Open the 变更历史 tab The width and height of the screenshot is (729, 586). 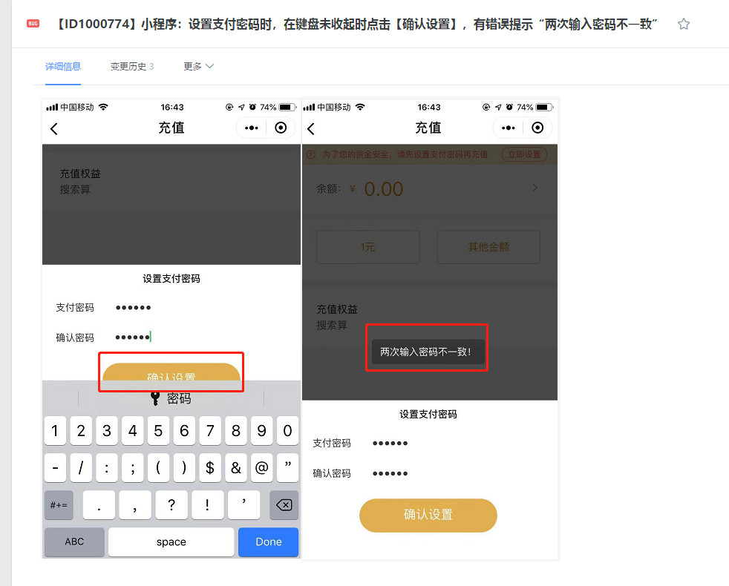tap(132, 67)
